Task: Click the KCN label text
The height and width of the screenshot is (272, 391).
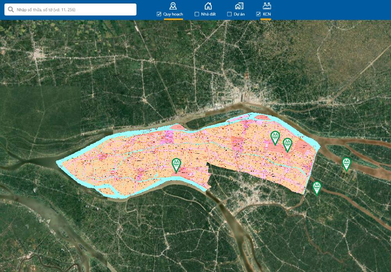Action: click(x=267, y=14)
